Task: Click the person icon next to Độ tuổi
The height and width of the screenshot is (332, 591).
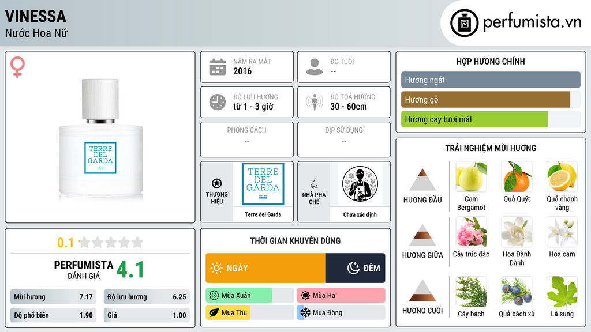Action: point(315,67)
